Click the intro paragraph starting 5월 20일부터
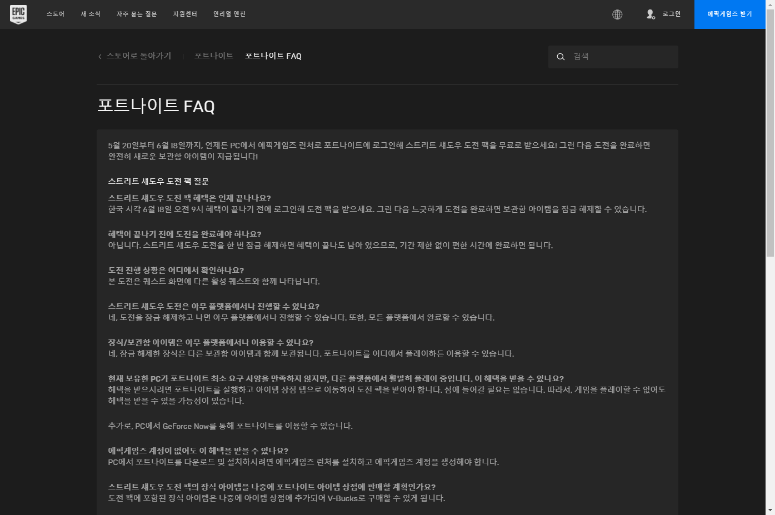The height and width of the screenshot is (515, 775). tap(379, 151)
